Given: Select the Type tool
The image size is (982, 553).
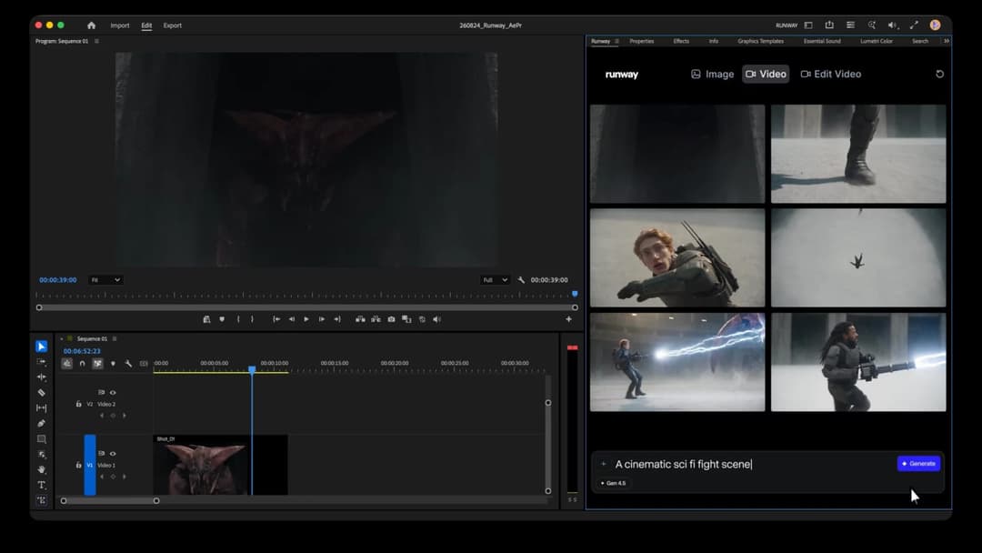Looking at the screenshot, I should 41,485.
